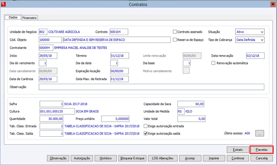Check the Contrato assinado checkbox

175,32
